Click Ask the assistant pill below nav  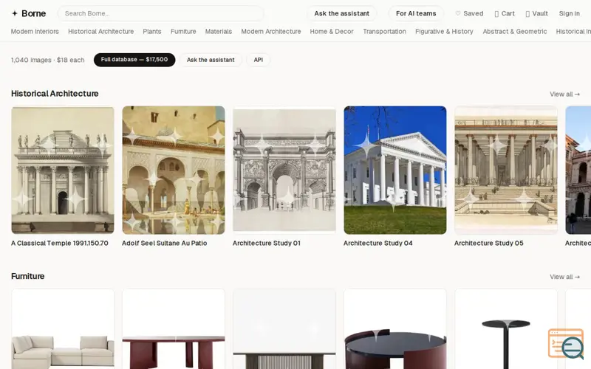211,60
